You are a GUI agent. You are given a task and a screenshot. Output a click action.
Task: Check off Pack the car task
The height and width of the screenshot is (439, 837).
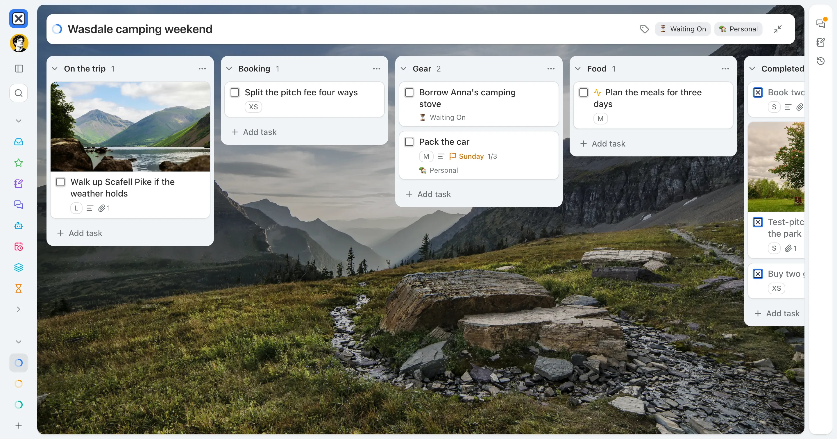(x=409, y=142)
